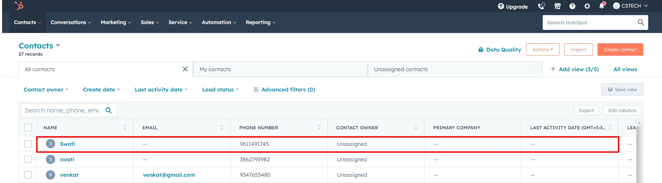Open the settings gear icon
Viewport: 662px width, 183px height.
tap(587, 6)
